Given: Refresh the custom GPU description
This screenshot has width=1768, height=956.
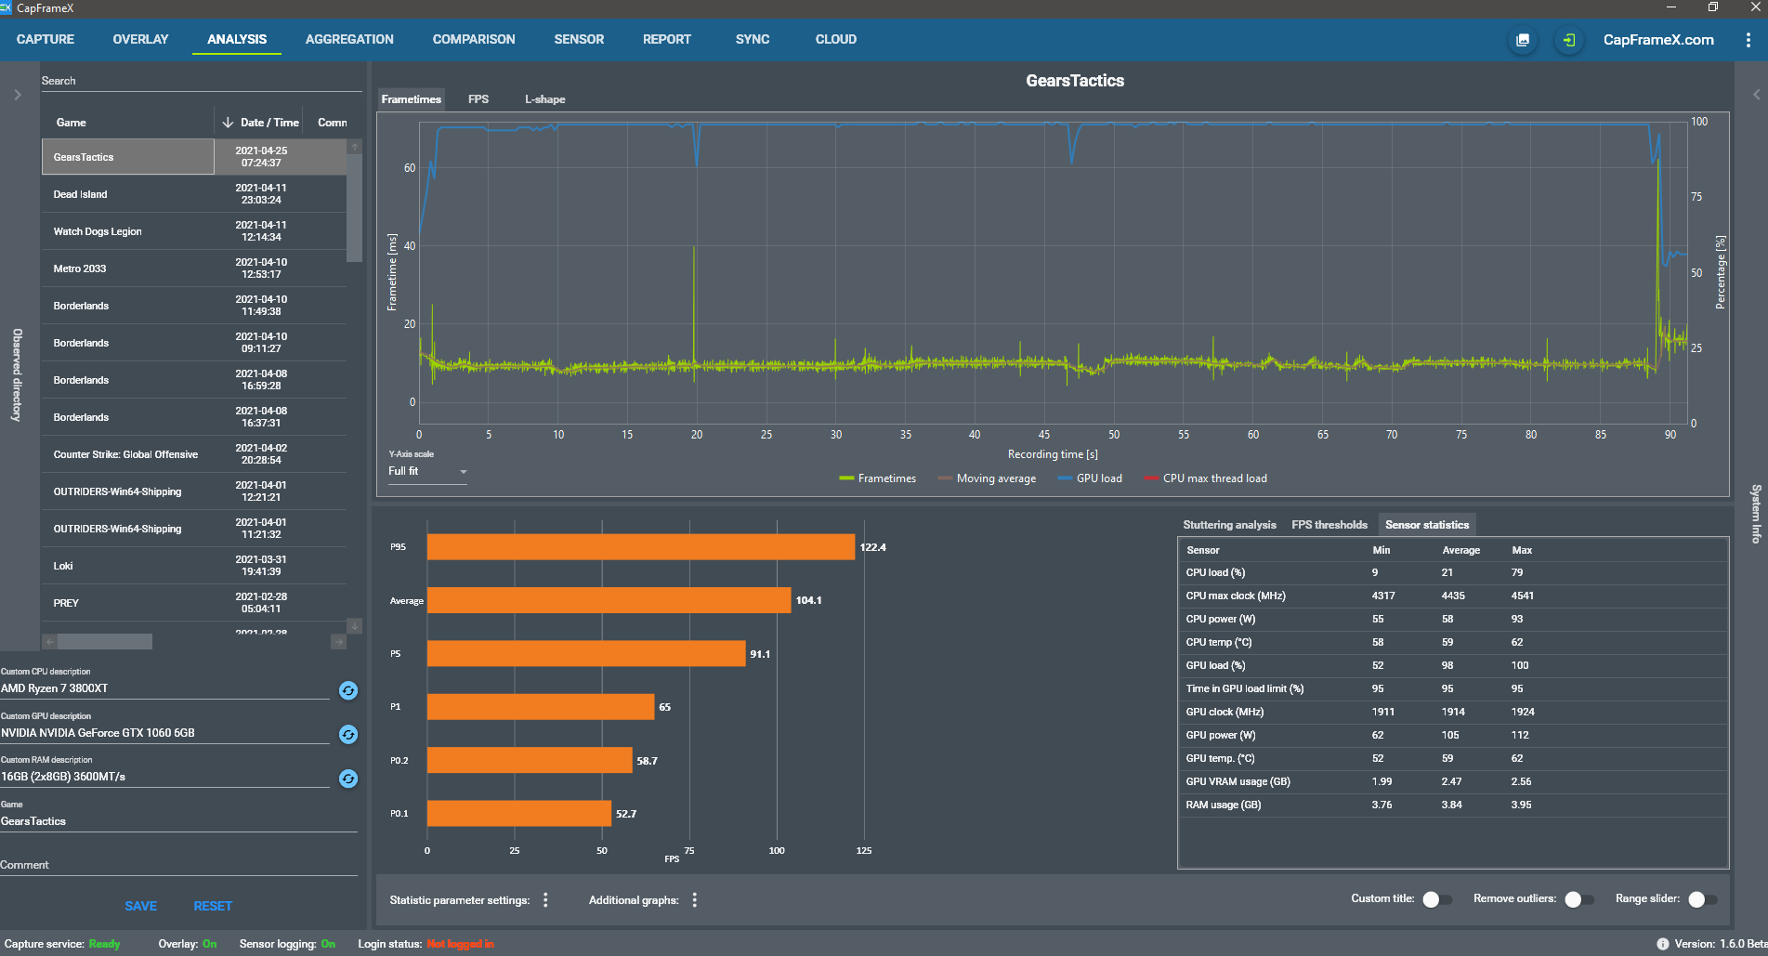Looking at the screenshot, I should (348, 734).
